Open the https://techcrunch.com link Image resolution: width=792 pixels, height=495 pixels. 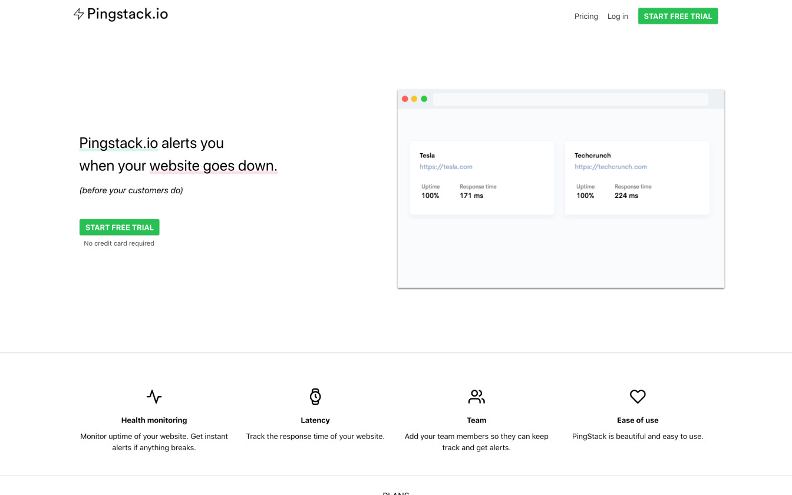pyautogui.click(x=610, y=167)
